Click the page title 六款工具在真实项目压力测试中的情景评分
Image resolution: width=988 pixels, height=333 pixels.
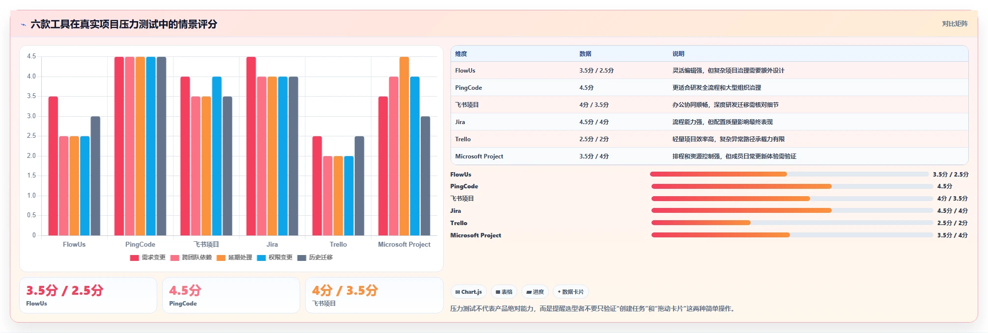tap(124, 24)
